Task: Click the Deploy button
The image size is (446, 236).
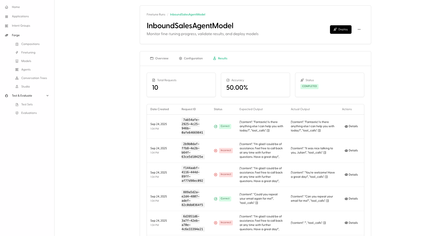Action: (x=341, y=30)
